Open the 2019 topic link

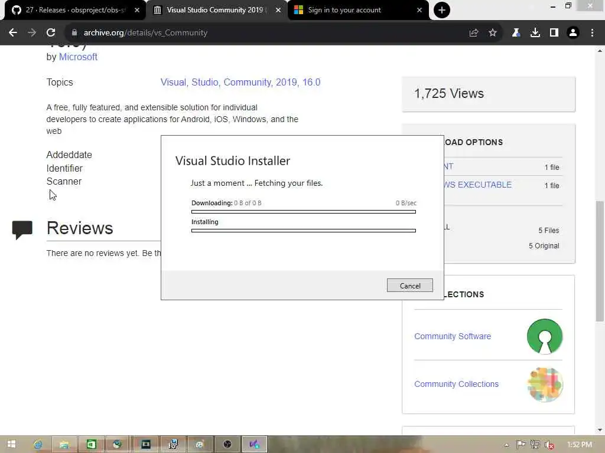tap(287, 82)
